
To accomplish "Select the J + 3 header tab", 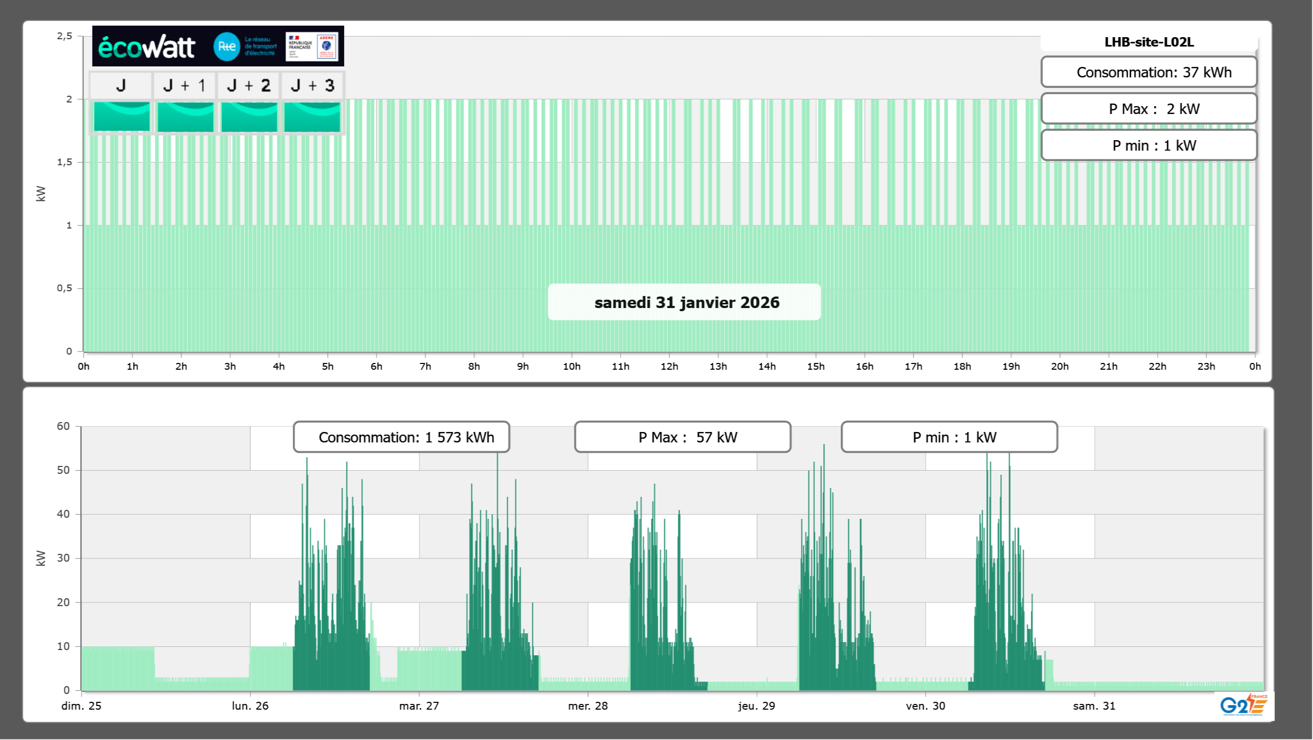I will click(x=312, y=85).
